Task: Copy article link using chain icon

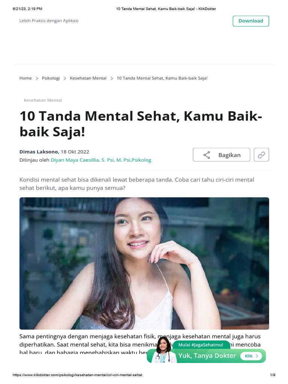Action: point(261,155)
